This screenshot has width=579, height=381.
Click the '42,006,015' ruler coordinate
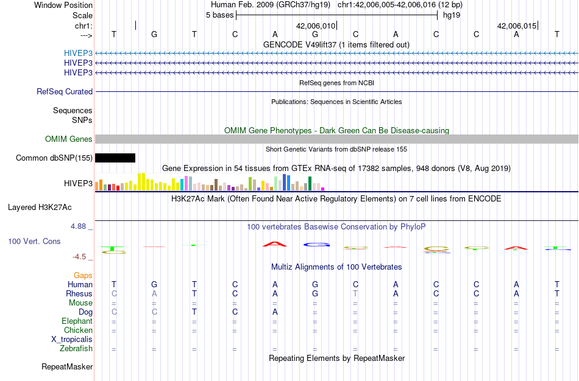point(517,26)
